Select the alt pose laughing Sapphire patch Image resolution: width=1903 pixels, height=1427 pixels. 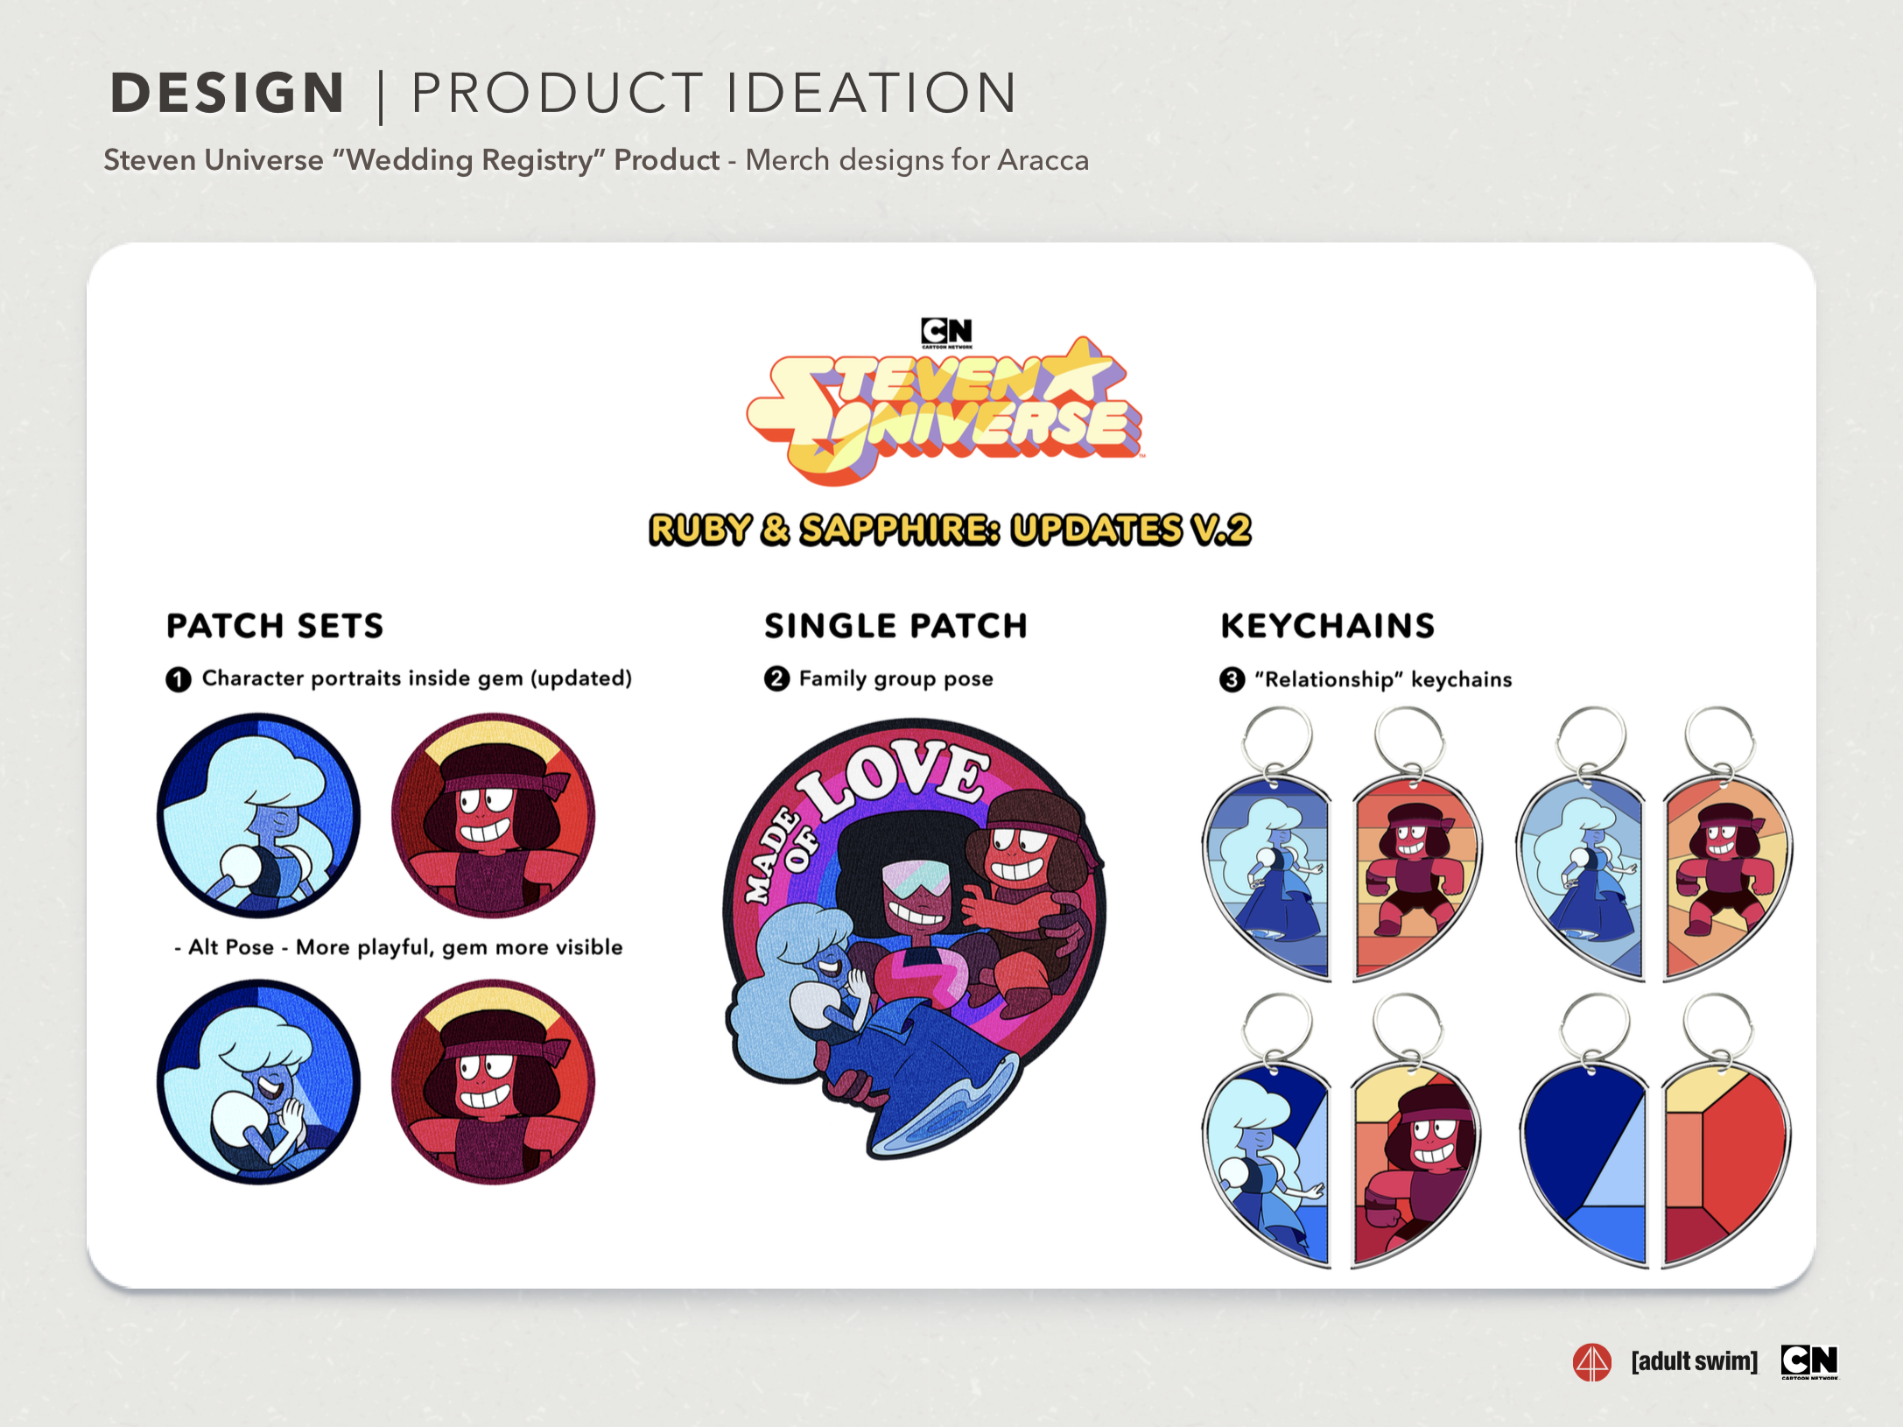coord(258,1082)
